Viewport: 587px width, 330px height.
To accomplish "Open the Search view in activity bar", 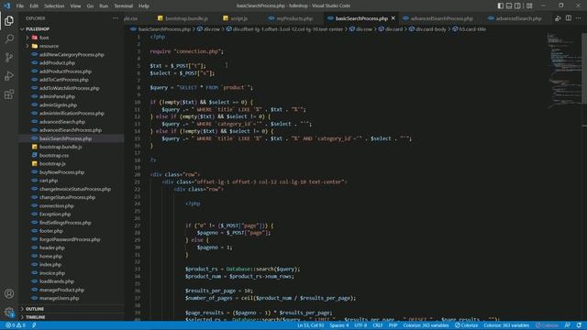I will 9,38.
